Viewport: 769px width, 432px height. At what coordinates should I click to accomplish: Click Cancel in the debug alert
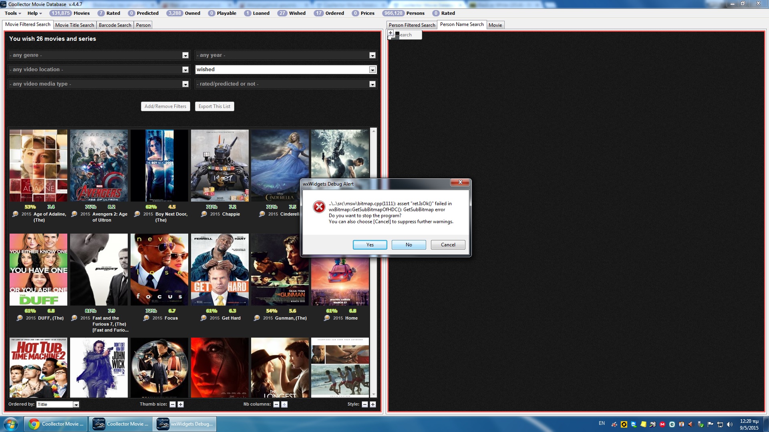pos(448,245)
